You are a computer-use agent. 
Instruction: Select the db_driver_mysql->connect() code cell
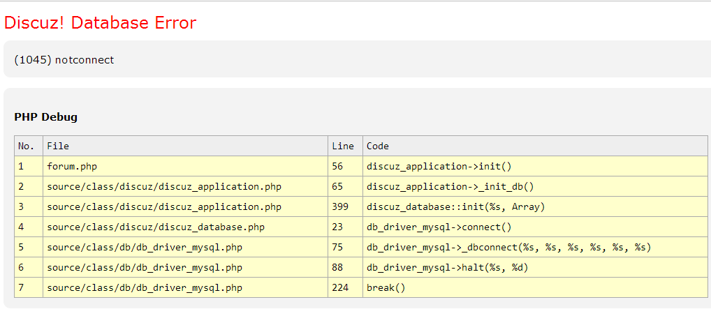[439, 227]
